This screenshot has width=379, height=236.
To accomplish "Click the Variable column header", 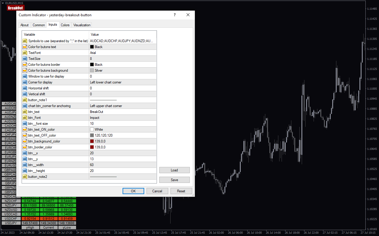I will (55, 35).
